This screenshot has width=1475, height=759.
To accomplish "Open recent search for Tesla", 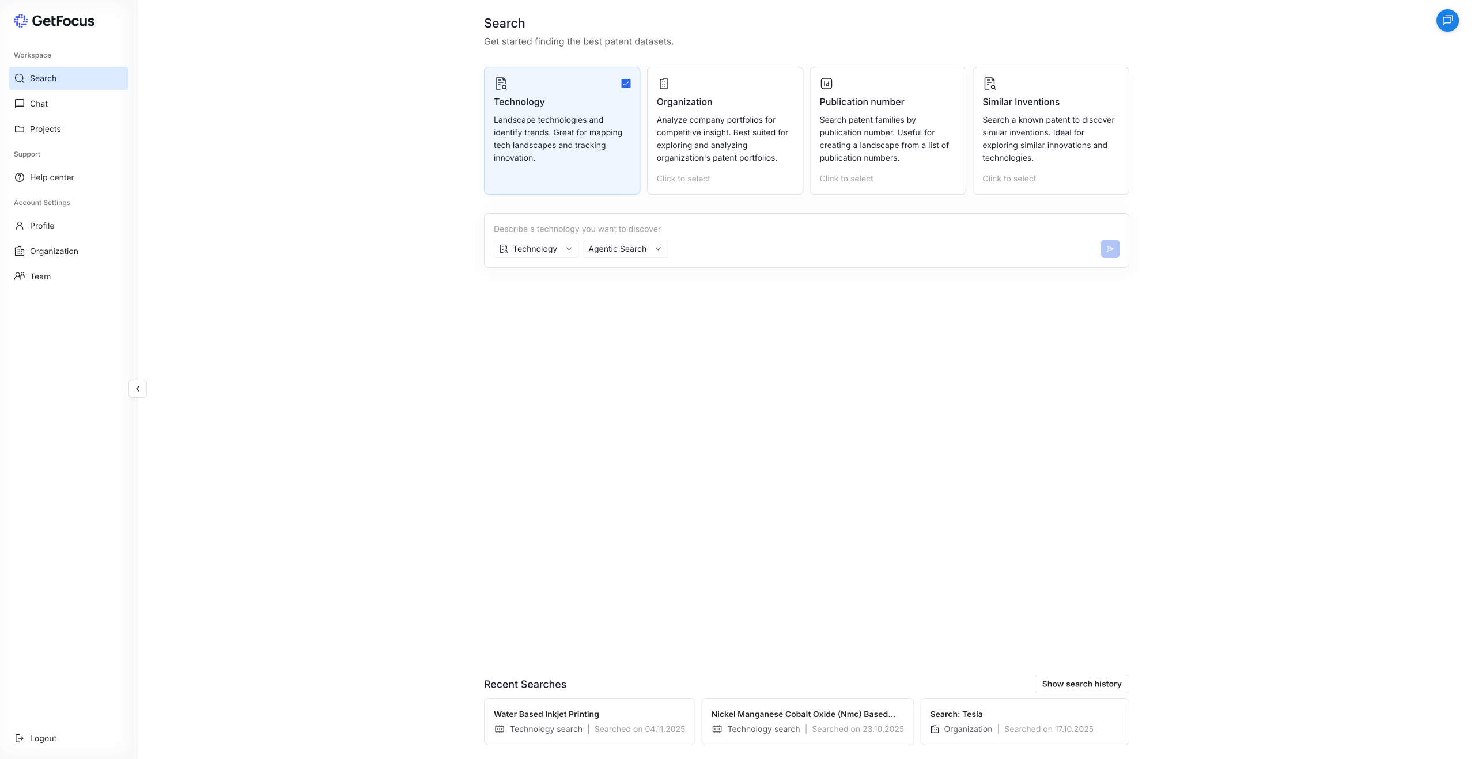I will point(1024,721).
